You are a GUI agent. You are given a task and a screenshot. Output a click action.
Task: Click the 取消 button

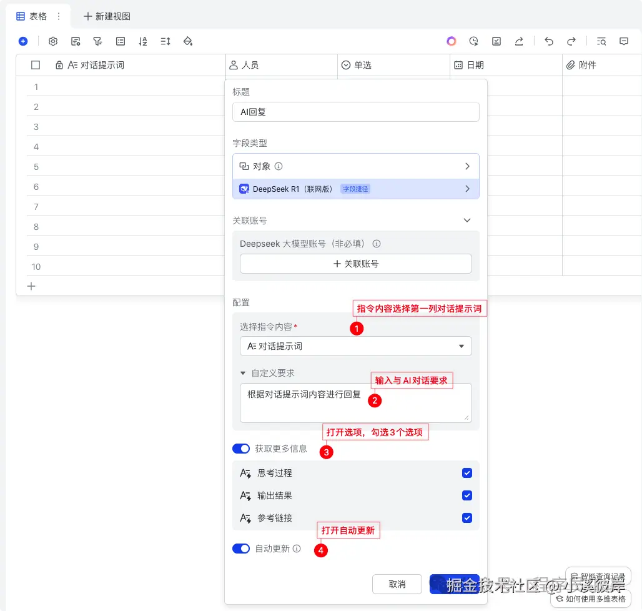(x=397, y=584)
